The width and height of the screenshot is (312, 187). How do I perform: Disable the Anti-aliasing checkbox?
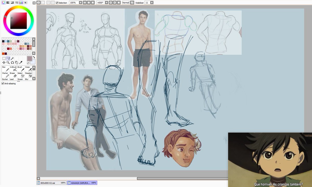pos(3,83)
